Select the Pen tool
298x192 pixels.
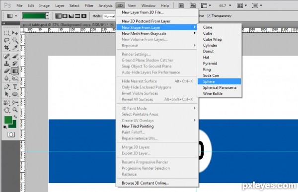pos(7,87)
